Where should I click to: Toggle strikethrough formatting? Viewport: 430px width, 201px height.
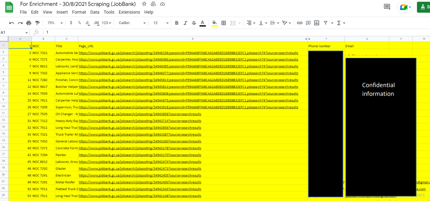click(194, 23)
